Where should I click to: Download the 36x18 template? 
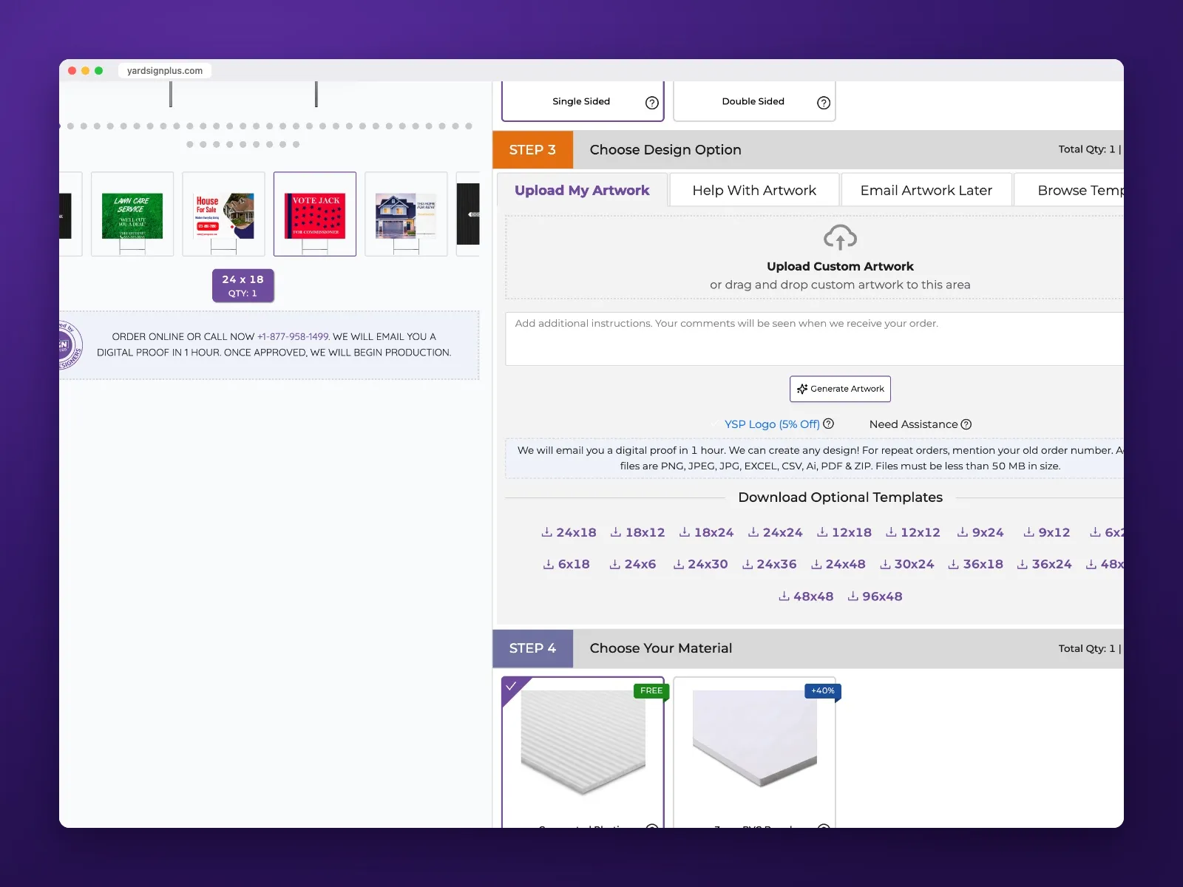[975, 564]
